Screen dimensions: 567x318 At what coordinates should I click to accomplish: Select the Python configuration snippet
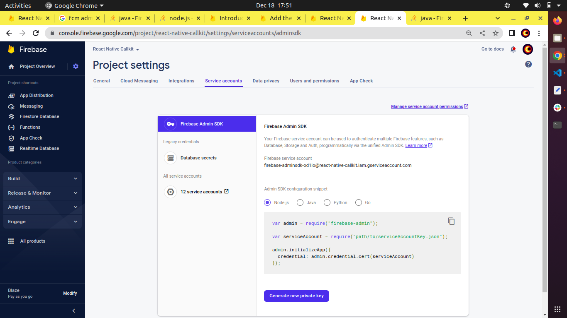tap(327, 202)
